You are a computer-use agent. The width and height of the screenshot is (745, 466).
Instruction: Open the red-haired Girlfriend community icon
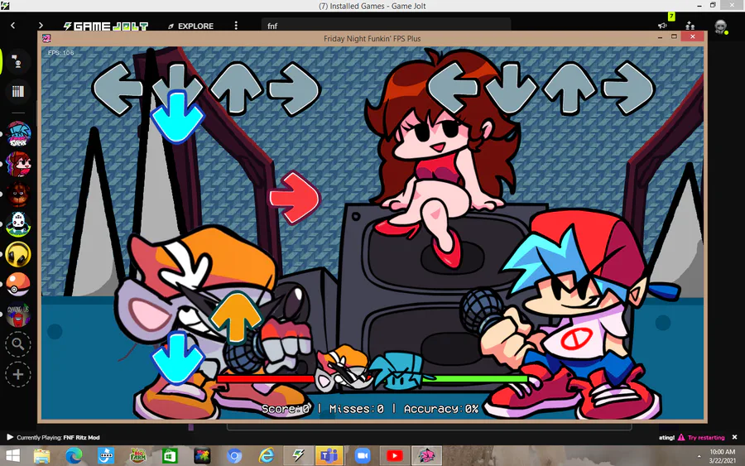click(x=18, y=165)
